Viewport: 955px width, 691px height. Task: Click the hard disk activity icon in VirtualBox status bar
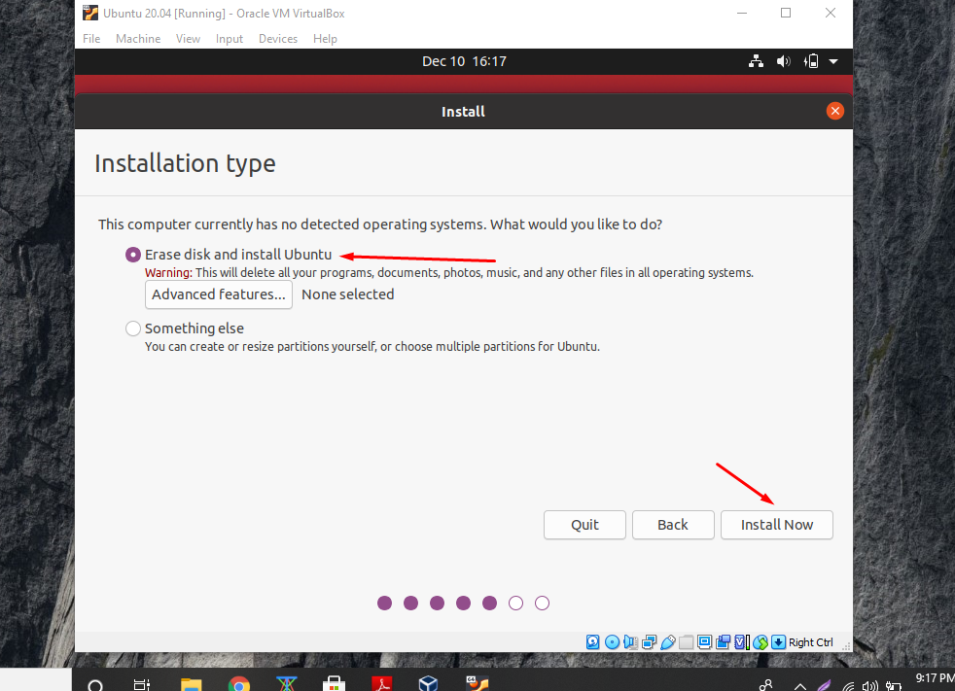593,642
